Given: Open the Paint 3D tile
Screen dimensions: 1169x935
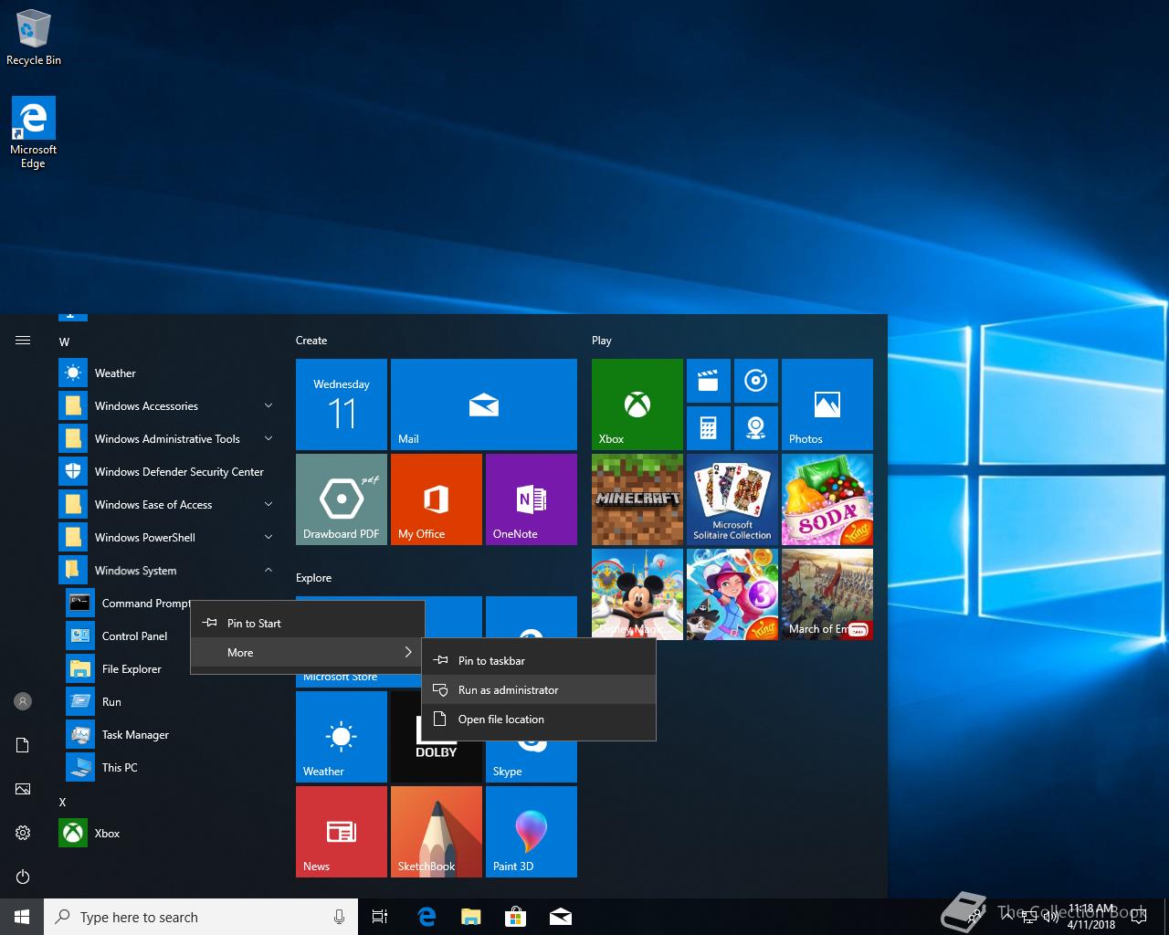Looking at the screenshot, I should (x=532, y=832).
